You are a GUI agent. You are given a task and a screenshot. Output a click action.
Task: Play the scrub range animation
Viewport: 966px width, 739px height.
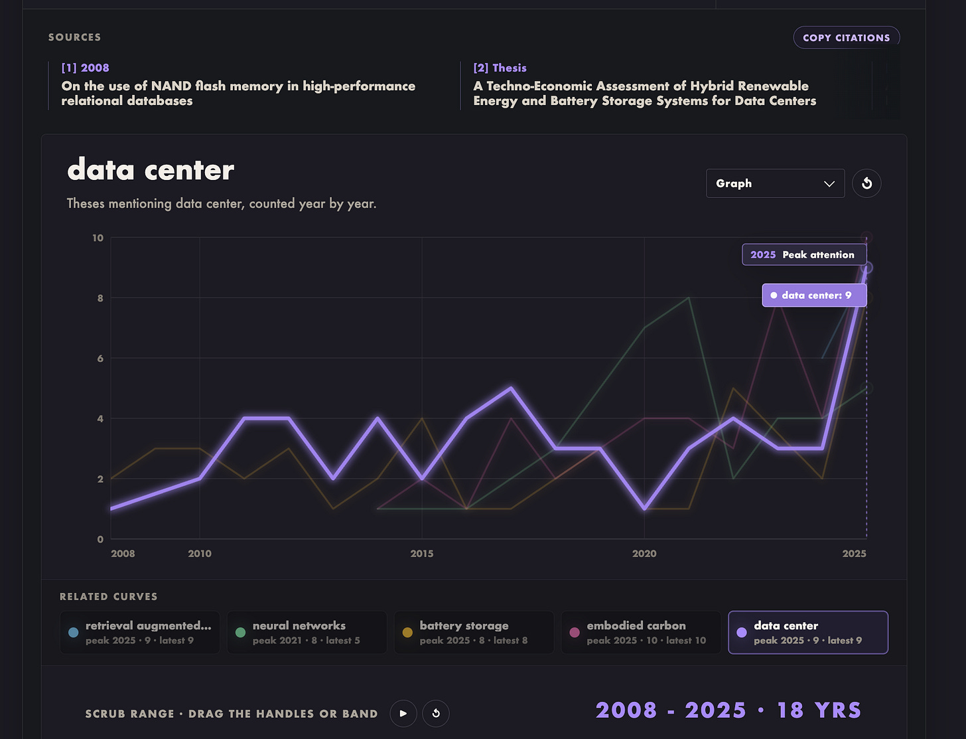[x=403, y=713]
